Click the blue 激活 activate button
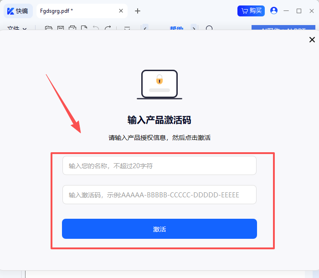The width and height of the screenshot is (319, 278). [159, 229]
